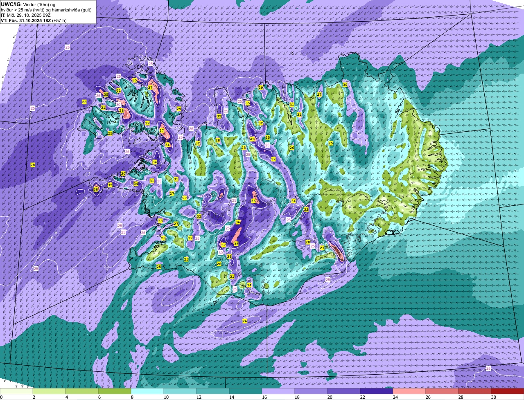Click the legend swatch between 2 and 4
Image resolution: width=524 pixels, height=400 pixels.
49,391
